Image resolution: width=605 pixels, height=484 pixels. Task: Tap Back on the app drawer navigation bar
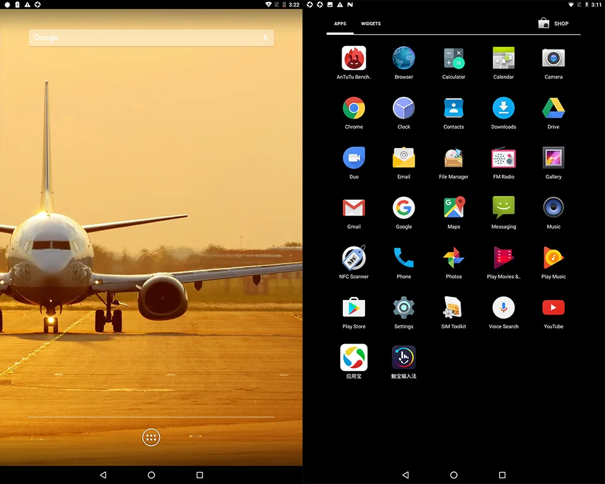[405, 475]
